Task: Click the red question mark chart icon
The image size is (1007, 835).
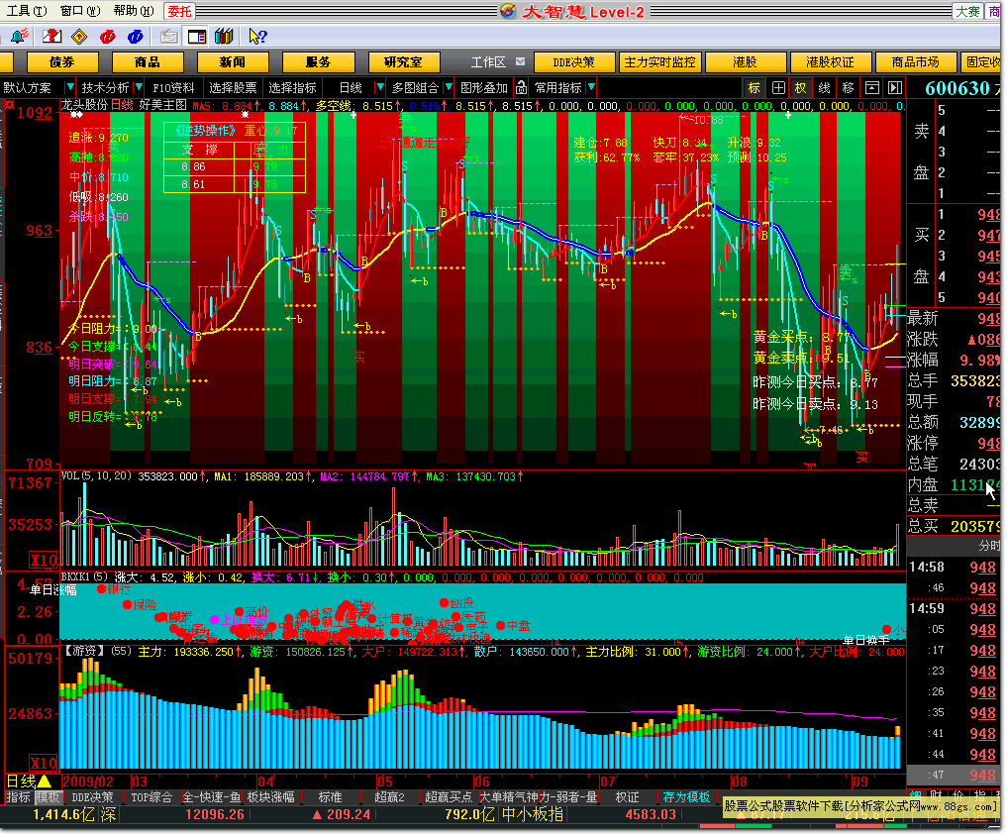Action: [51, 36]
